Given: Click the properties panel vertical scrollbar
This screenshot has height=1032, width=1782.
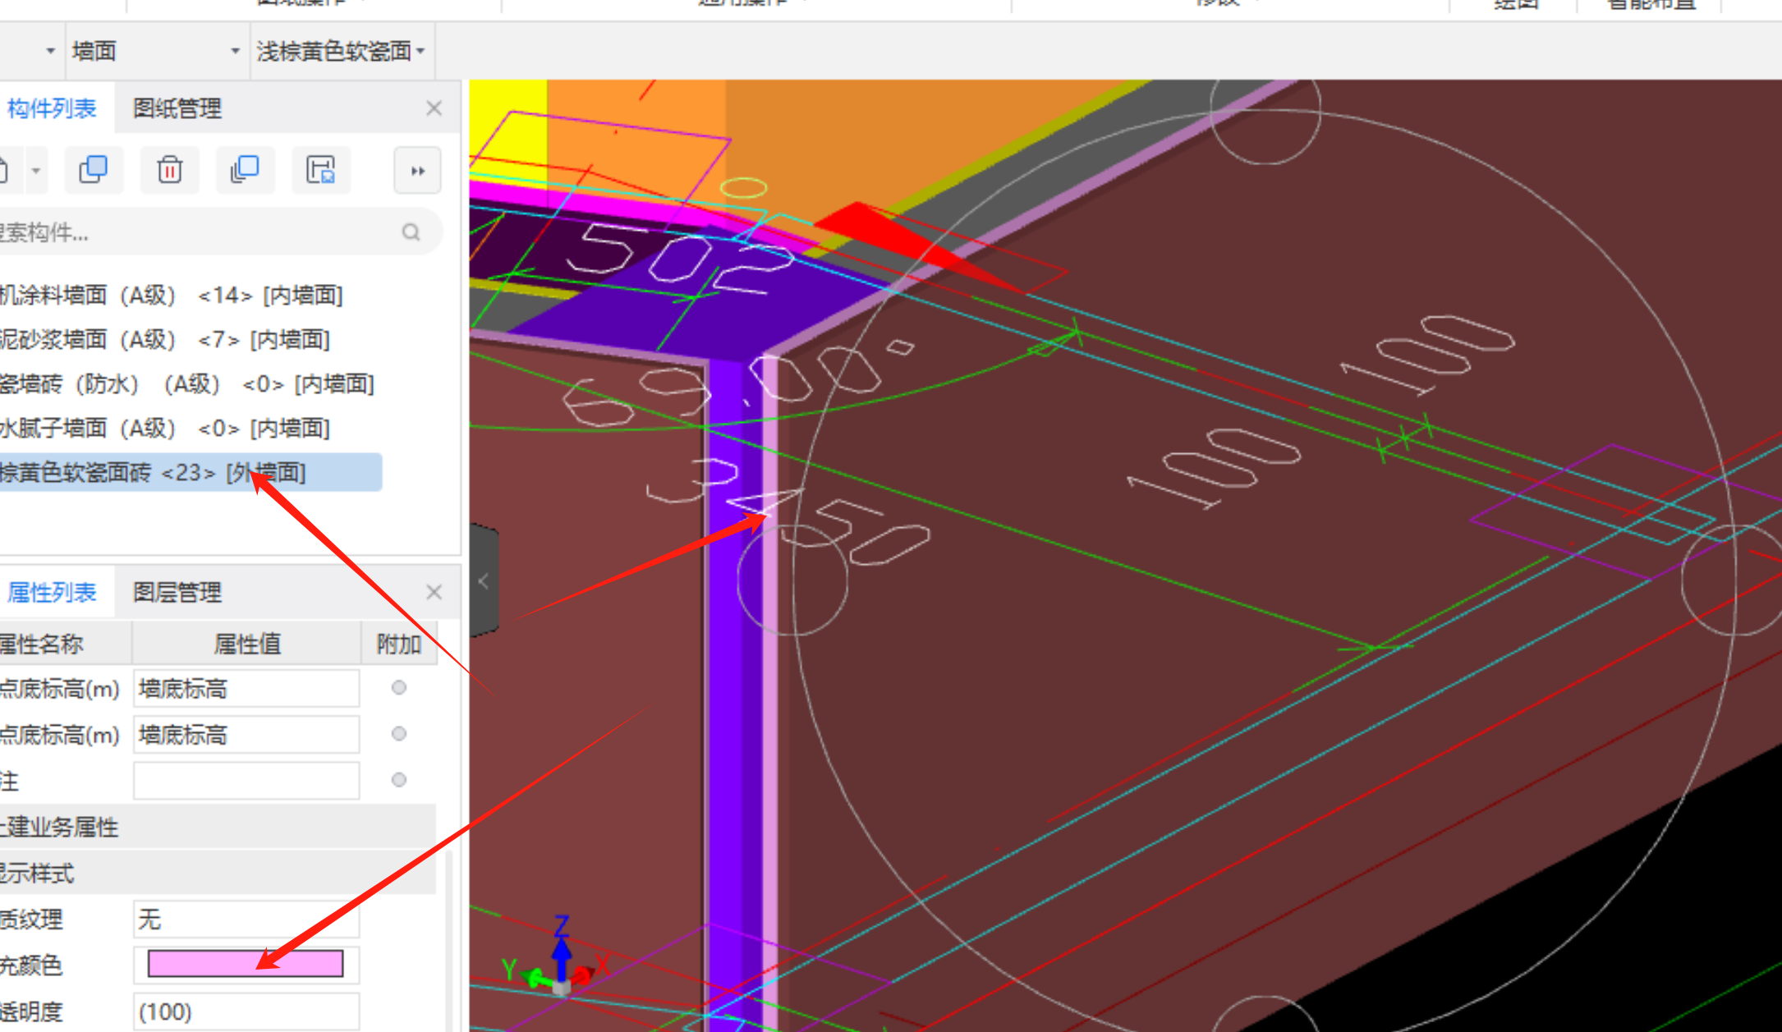Looking at the screenshot, I should (x=449, y=942).
